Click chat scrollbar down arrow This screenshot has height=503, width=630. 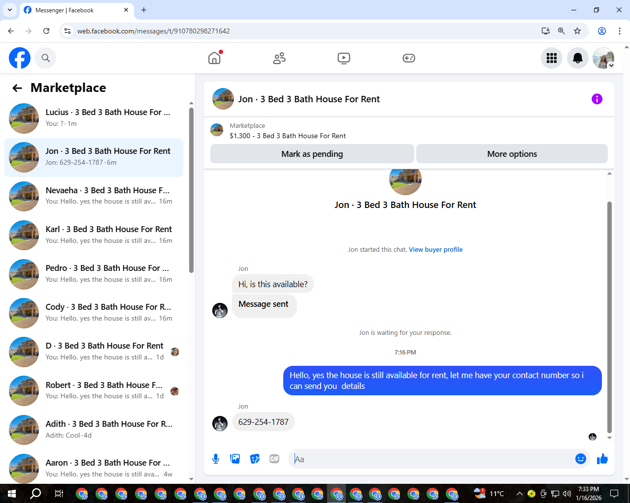609,438
